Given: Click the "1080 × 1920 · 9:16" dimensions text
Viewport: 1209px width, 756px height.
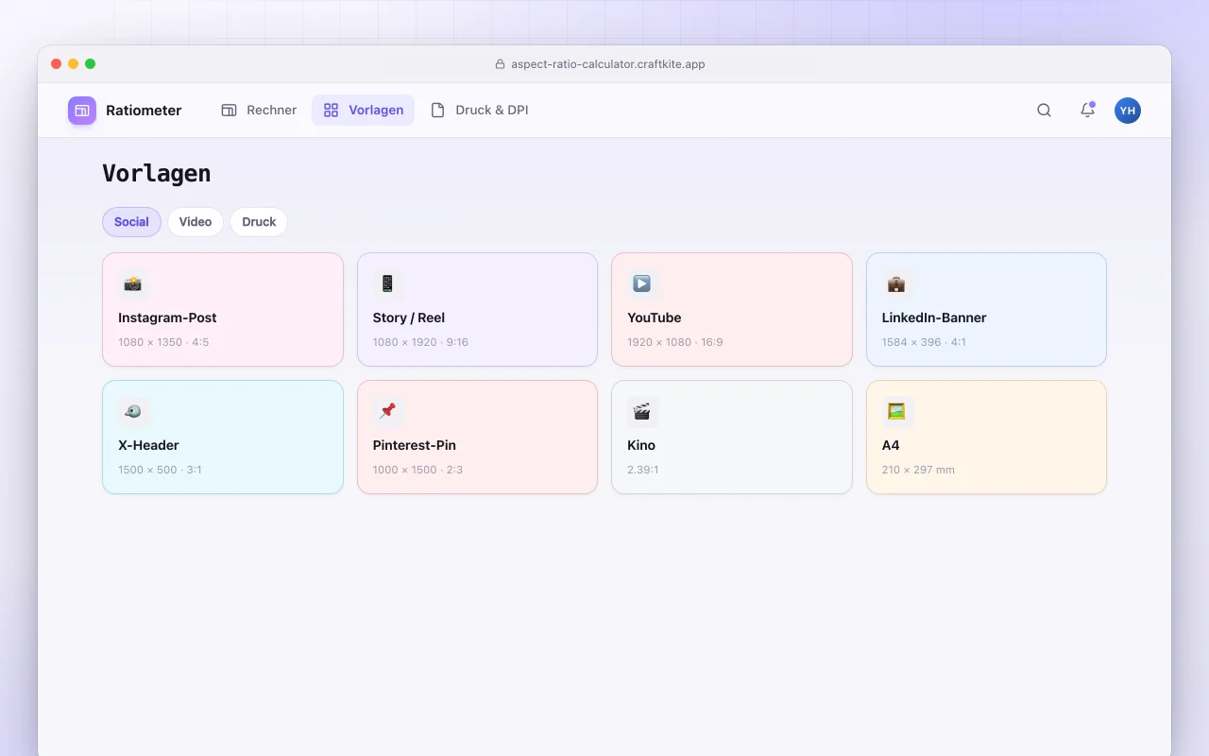Looking at the screenshot, I should (x=420, y=342).
